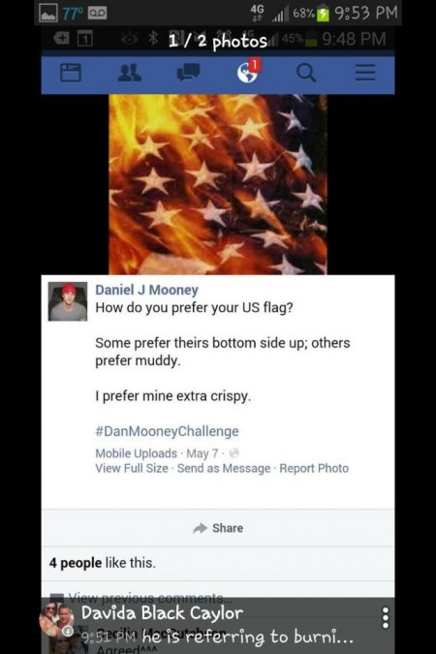Open the notifications globe icon
The height and width of the screenshot is (654, 436).
(x=248, y=71)
